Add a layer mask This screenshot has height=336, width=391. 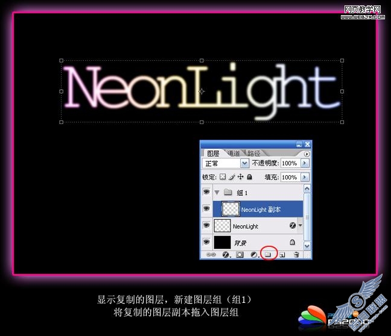240,254
